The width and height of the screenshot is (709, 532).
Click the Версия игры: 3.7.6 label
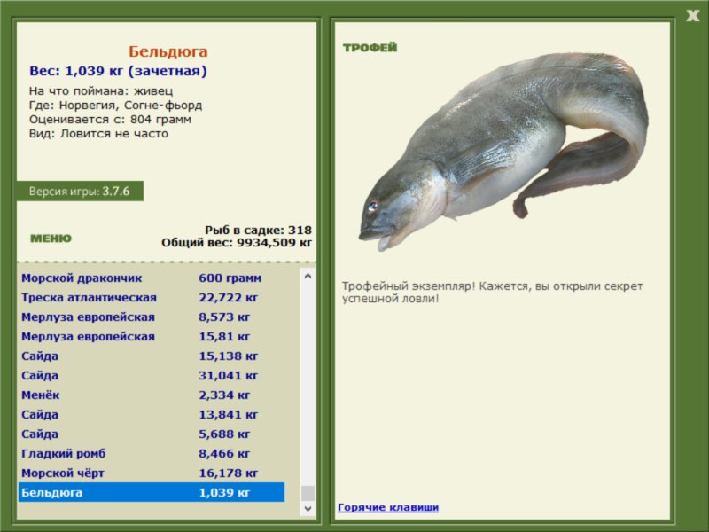click(79, 191)
